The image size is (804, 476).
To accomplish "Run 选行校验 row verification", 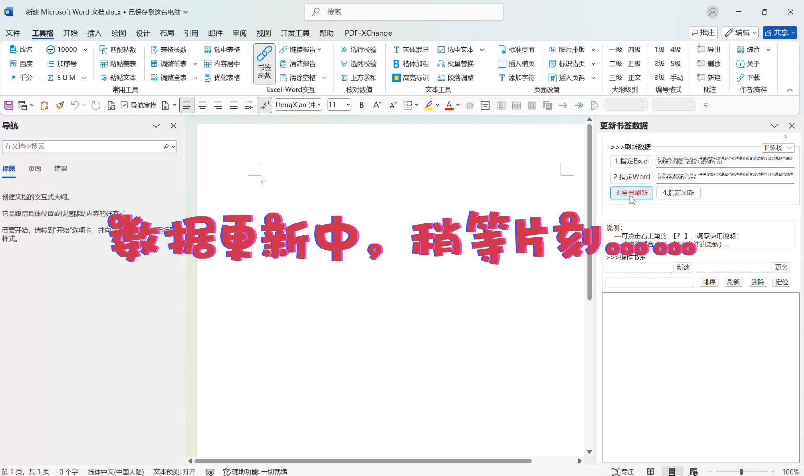I will 359,49.
